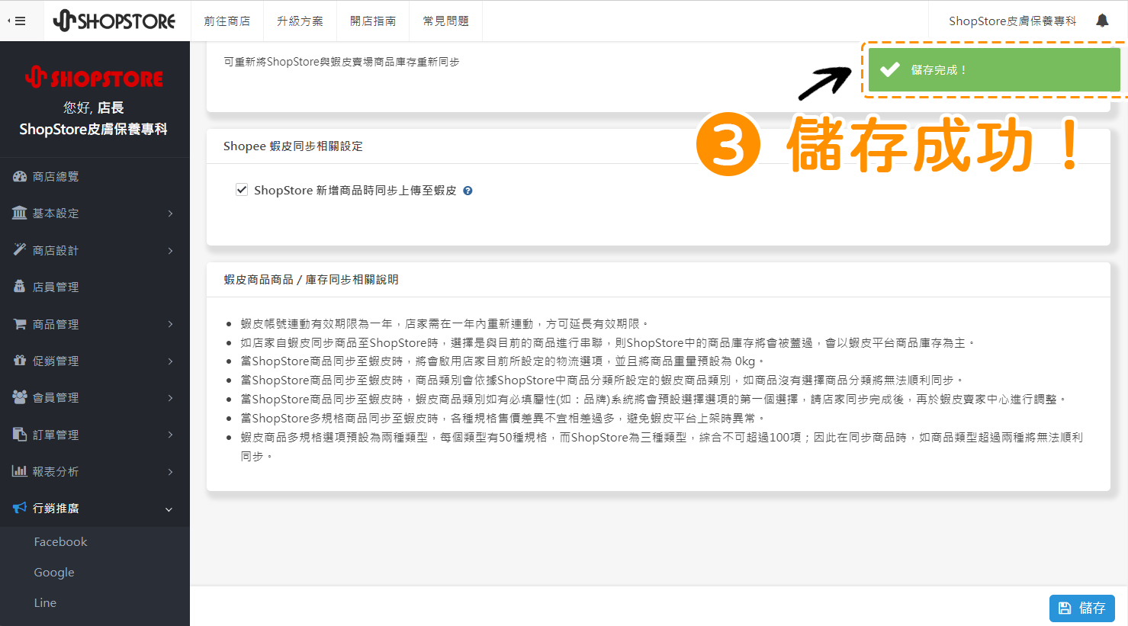
Task: Click the red SHOPSTORE sidebar logo
Action: coord(94,77)
